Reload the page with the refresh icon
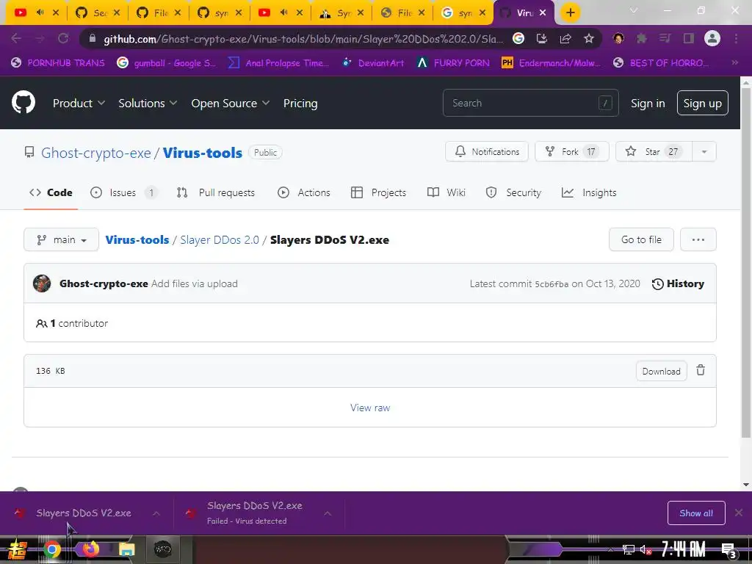Image resolution: width=752 pixels, height=564 pixels. [x=63, y=38]
